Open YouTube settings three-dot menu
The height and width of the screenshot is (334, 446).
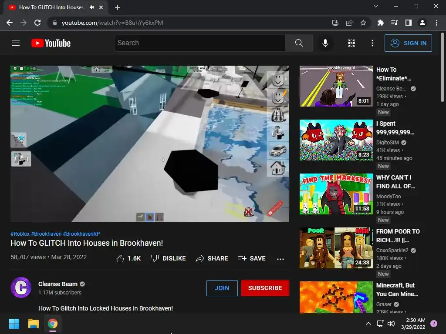372,43
